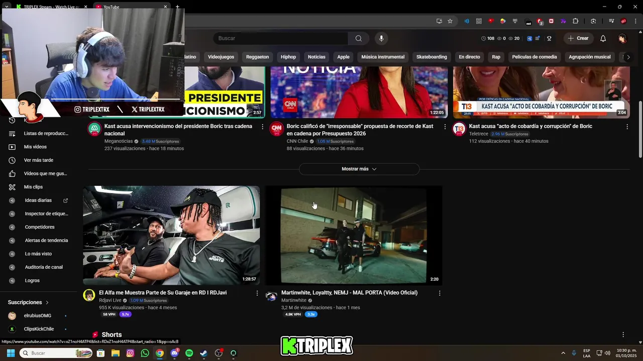Open media controls icon in Chrome toolbar
643x361 pixels.
click(x=611, y=21)
